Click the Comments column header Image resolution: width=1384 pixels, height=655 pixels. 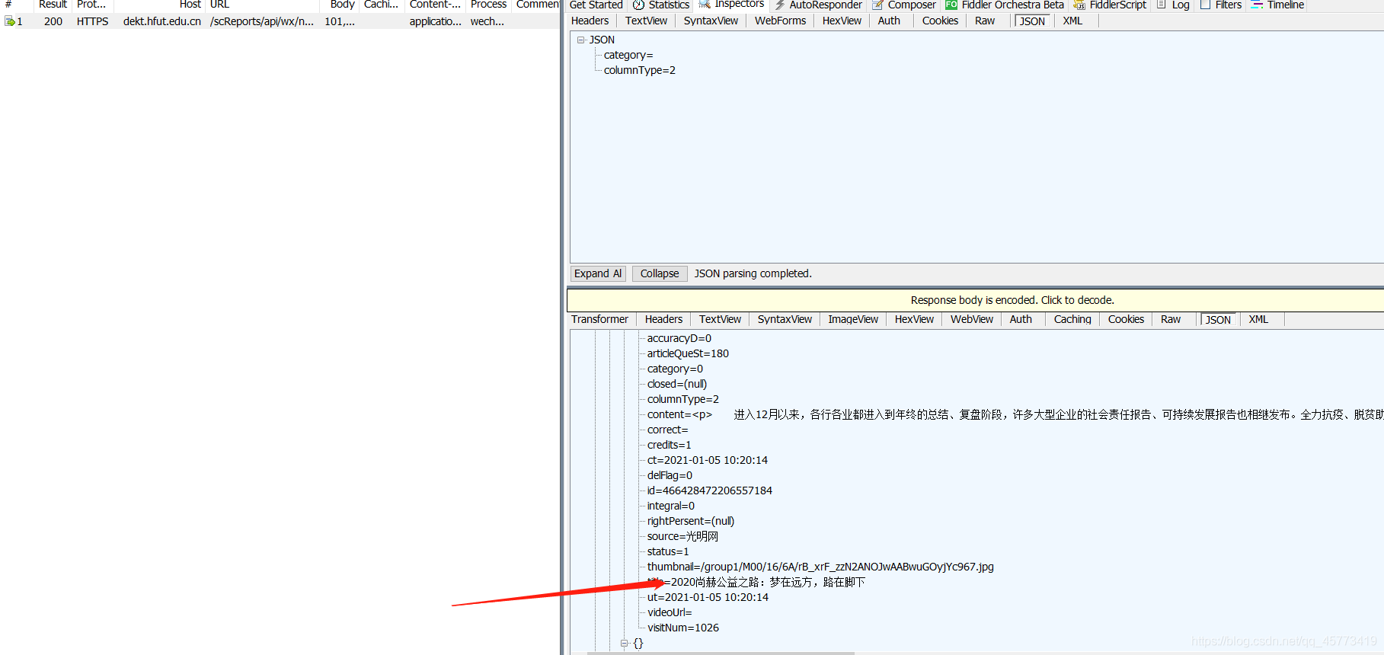[x=537, y=5]
